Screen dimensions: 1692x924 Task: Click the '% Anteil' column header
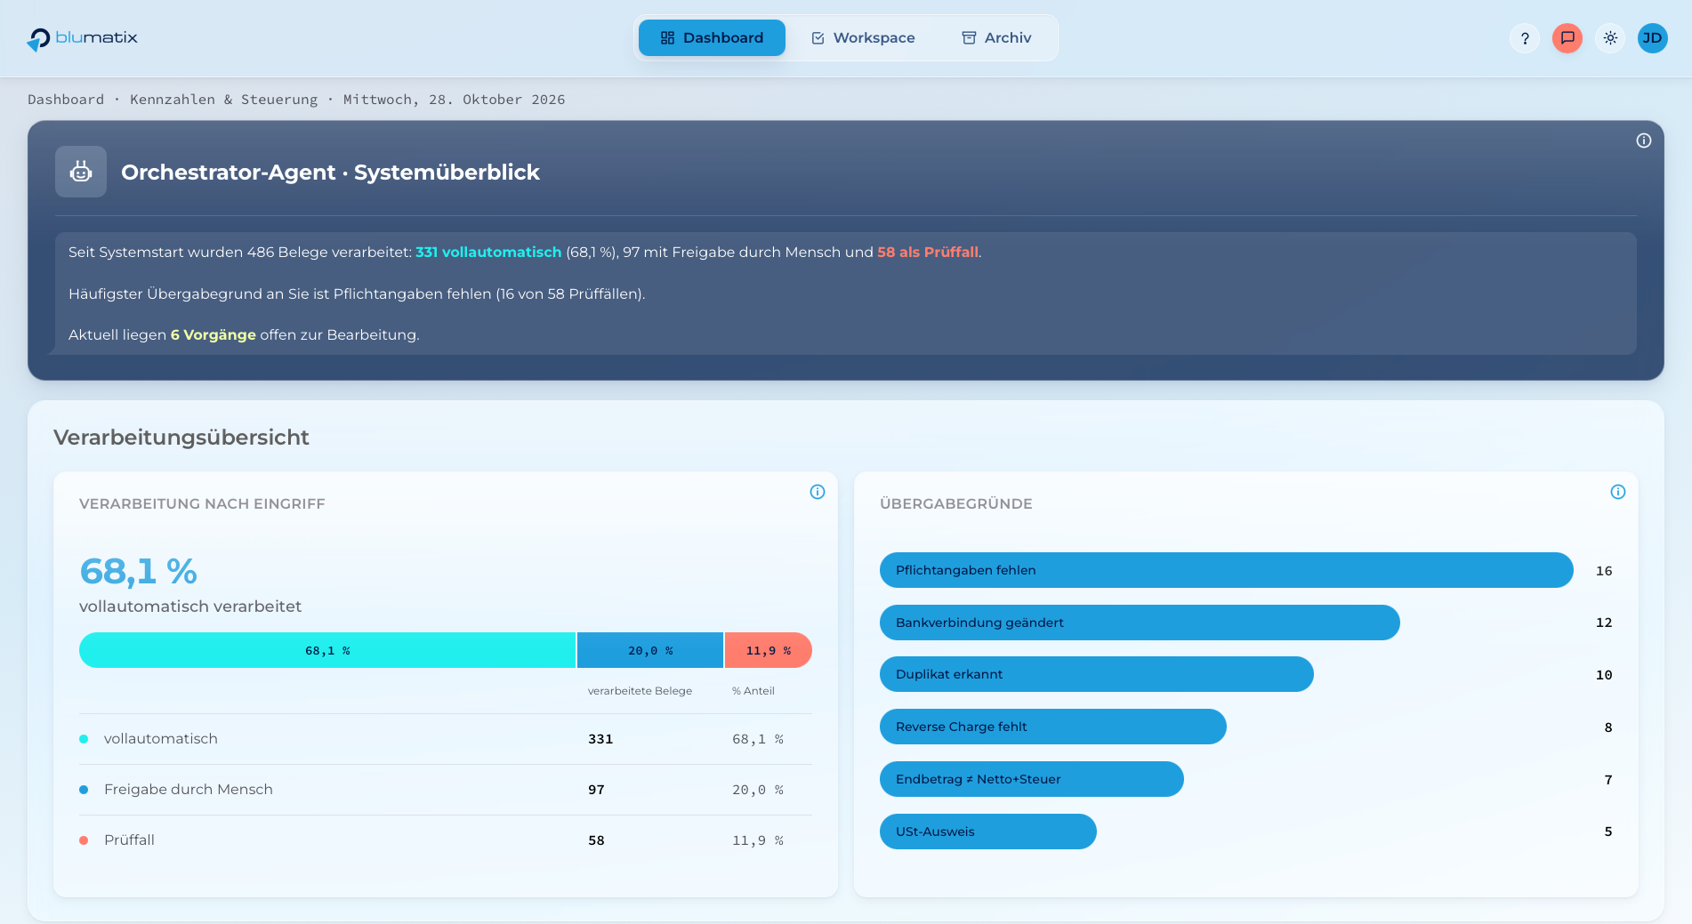[753, 691]
